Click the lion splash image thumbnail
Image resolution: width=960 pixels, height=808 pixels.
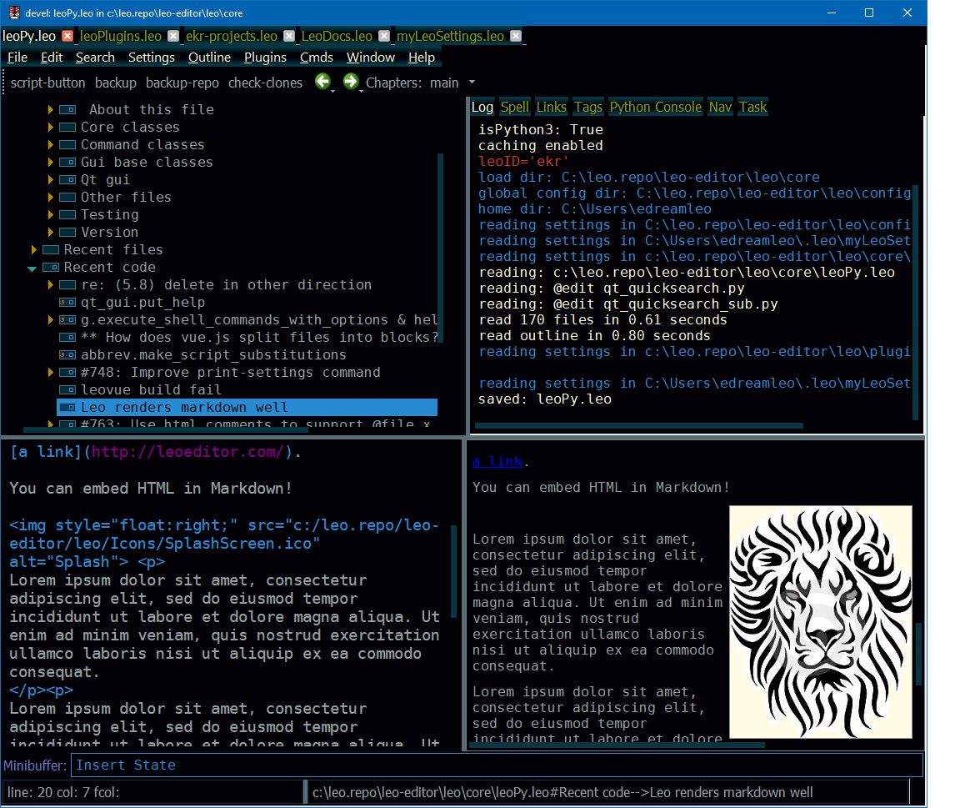click(x=820, y=621)
